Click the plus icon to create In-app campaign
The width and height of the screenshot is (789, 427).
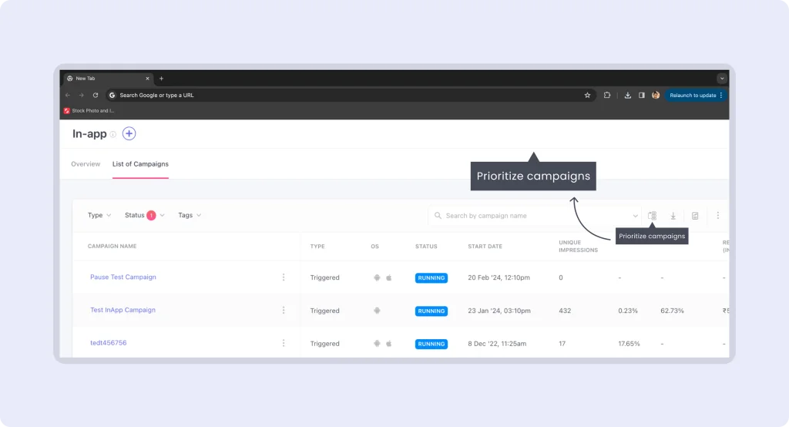click(x=129, y=133)
